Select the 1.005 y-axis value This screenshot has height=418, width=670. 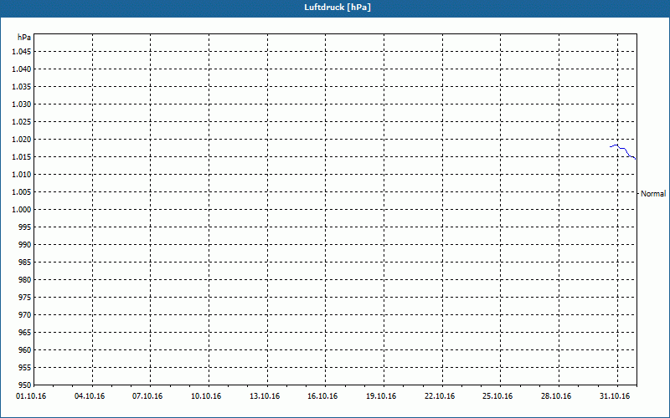coord(22,192)
